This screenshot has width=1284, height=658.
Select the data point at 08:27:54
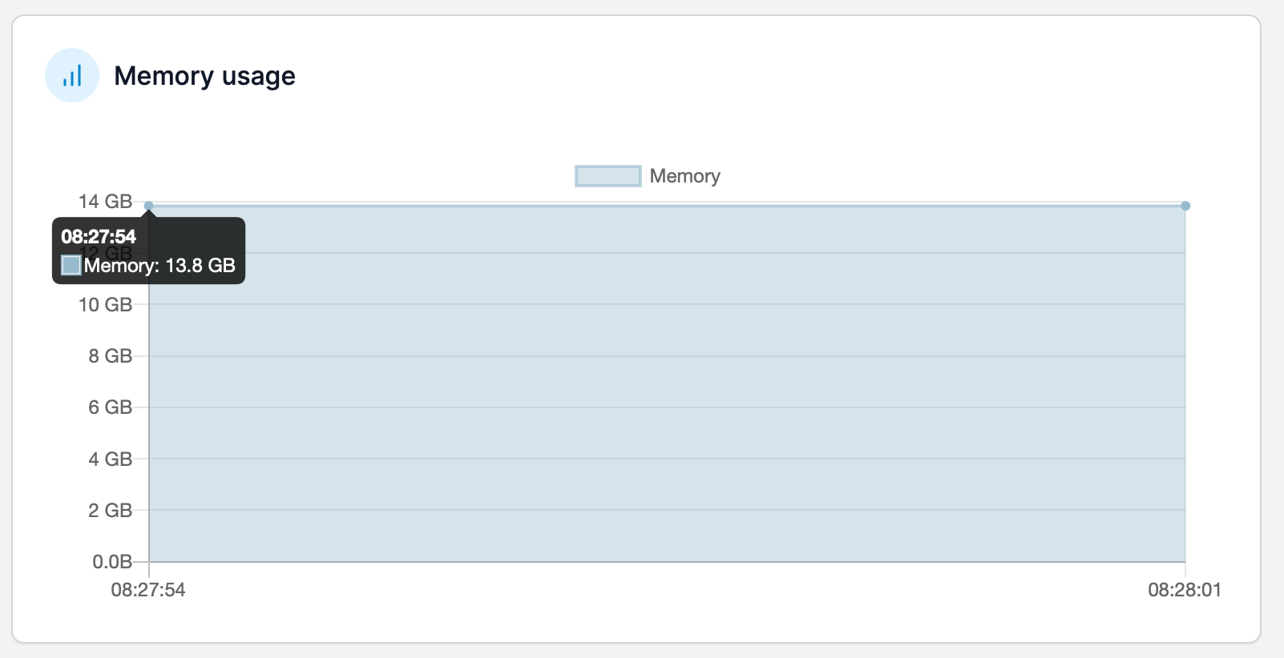[x=148, y=206]
